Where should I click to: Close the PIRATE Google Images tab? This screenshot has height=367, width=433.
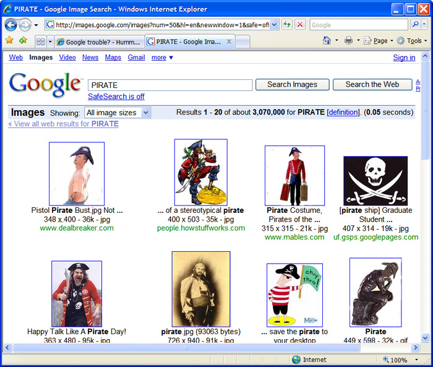tap(229, 41)
